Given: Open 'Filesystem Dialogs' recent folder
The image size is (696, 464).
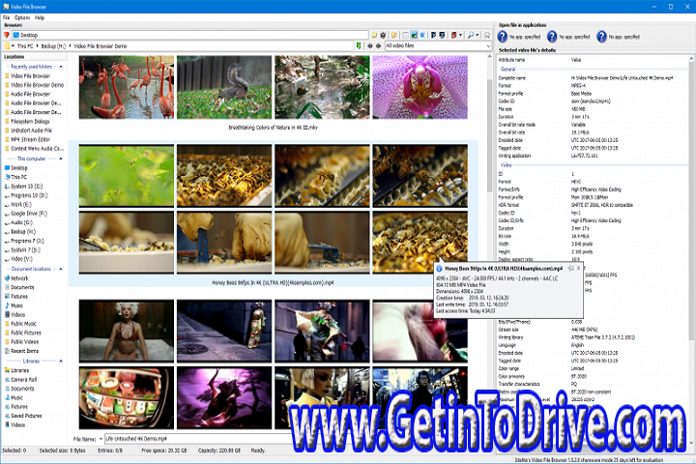Looking at the screenshot, I should 30,121.
